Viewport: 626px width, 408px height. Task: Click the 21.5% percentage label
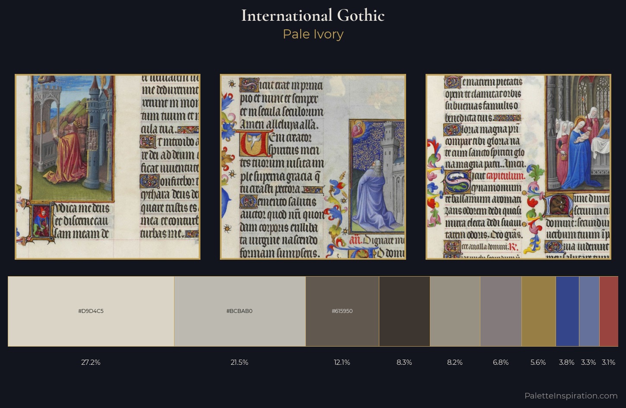point(239,362)
